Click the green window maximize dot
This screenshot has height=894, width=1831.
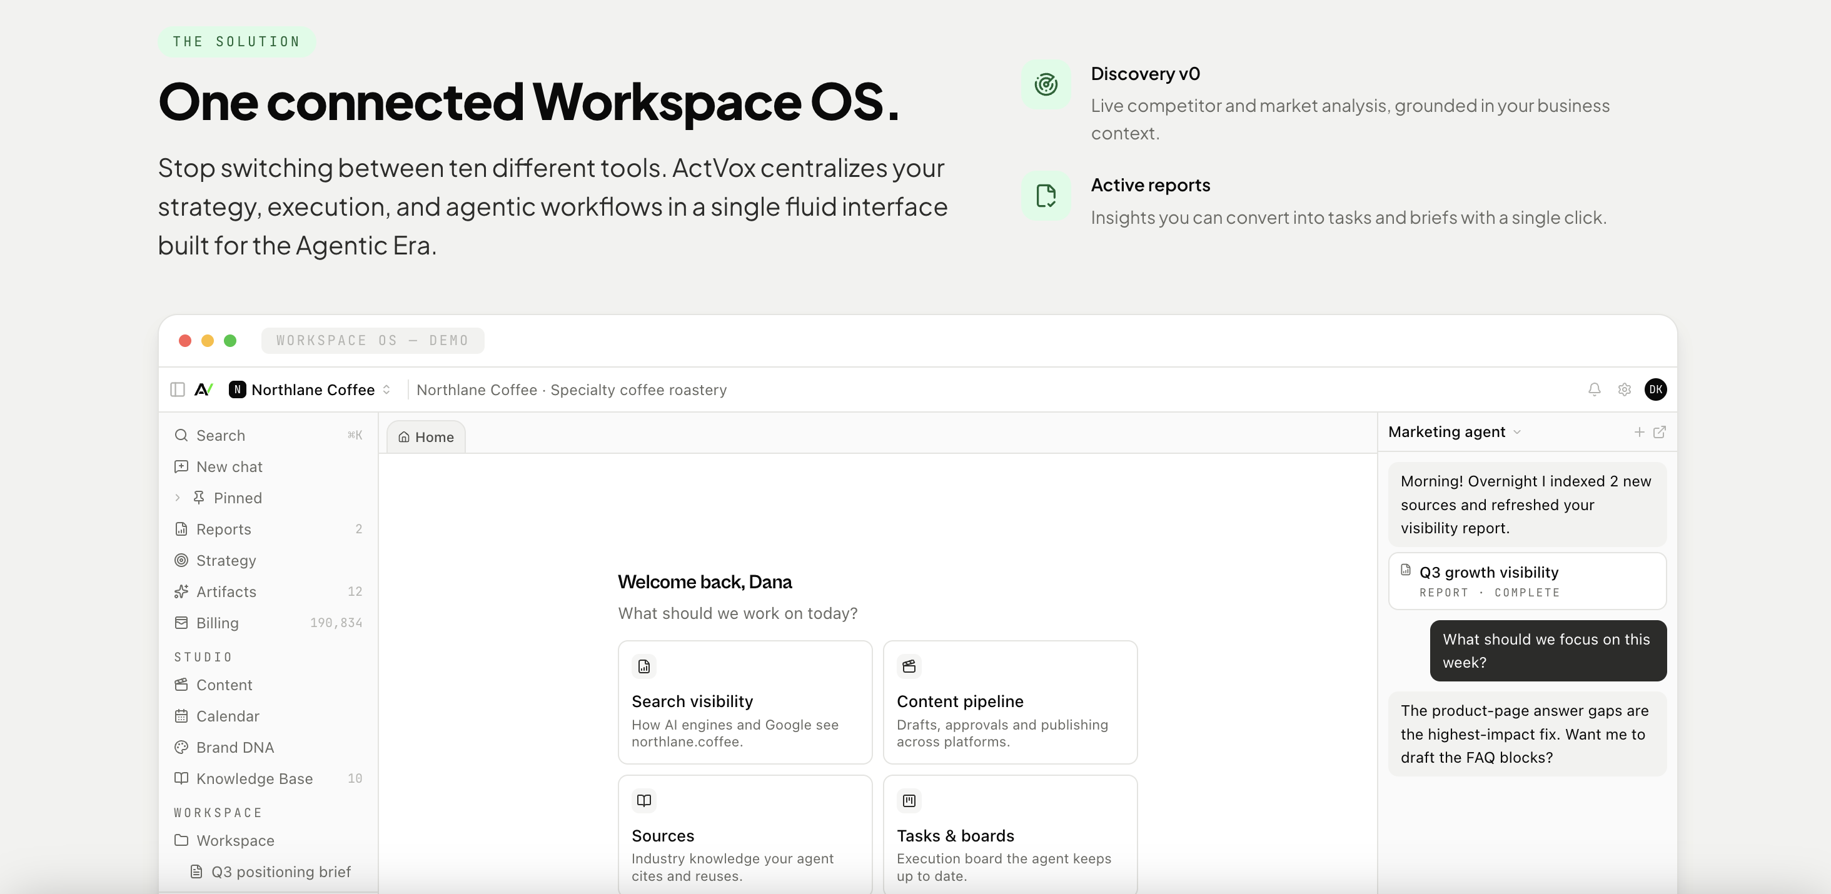(230, 340)
